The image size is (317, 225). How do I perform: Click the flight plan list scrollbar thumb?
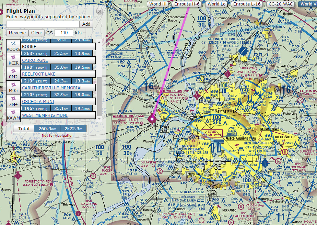click(99, 97)
